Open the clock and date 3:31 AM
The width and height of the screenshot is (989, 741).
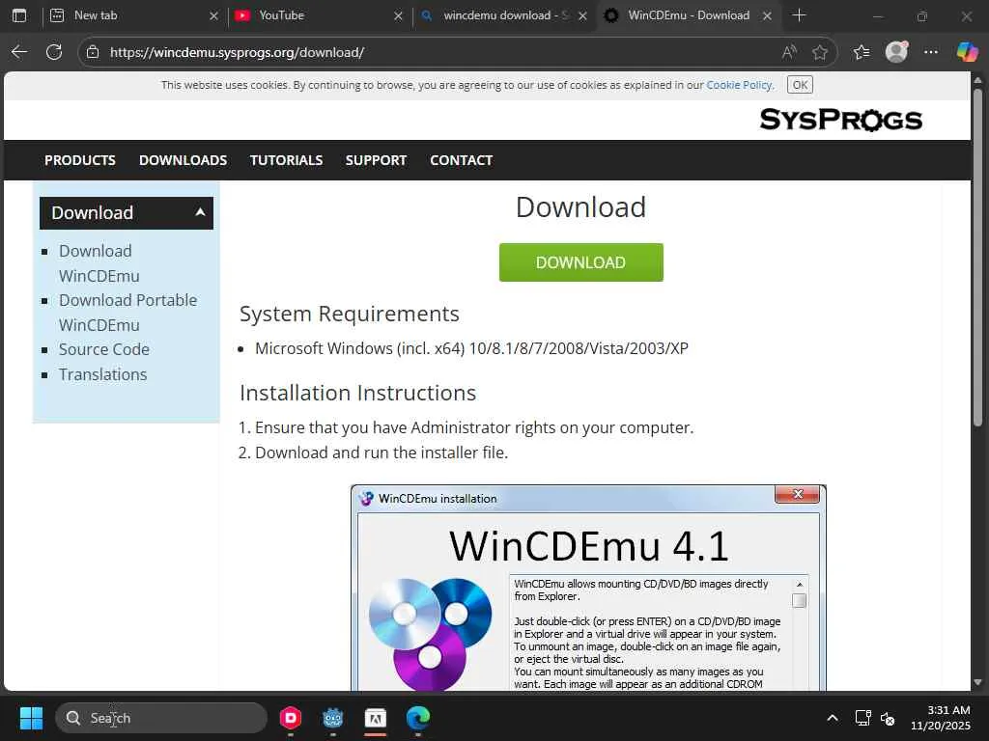pos(940,718)
